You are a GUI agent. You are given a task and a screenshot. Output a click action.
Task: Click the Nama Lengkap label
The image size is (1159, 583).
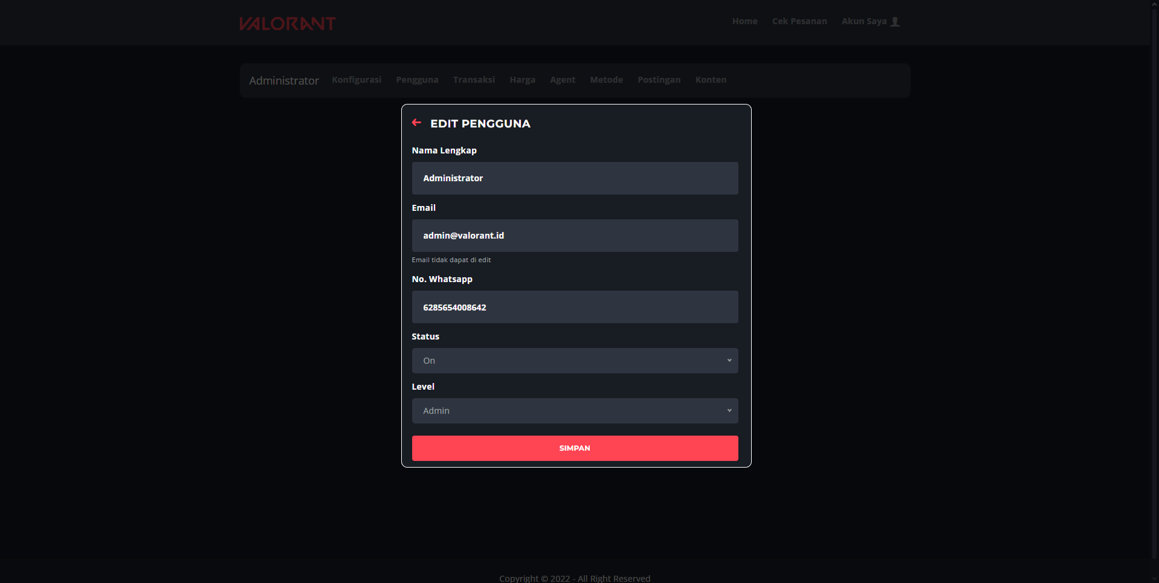tap(444, 150)
